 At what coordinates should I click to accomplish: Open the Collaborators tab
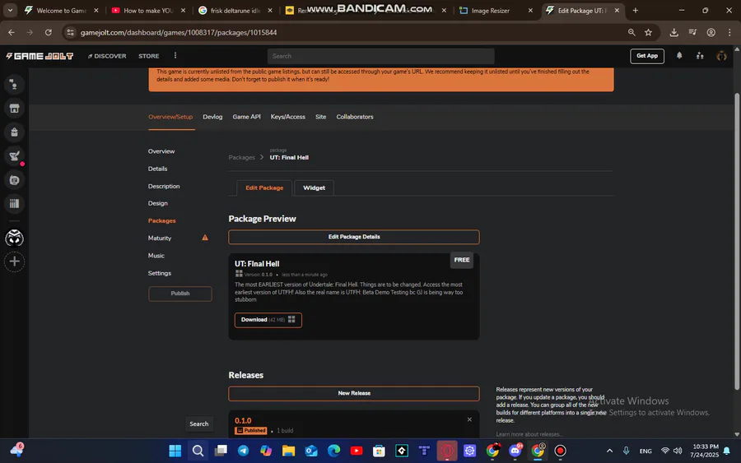click(354, 117)
